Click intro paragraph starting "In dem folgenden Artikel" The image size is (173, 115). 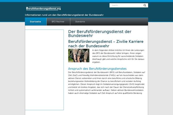(x=118, y=56)
